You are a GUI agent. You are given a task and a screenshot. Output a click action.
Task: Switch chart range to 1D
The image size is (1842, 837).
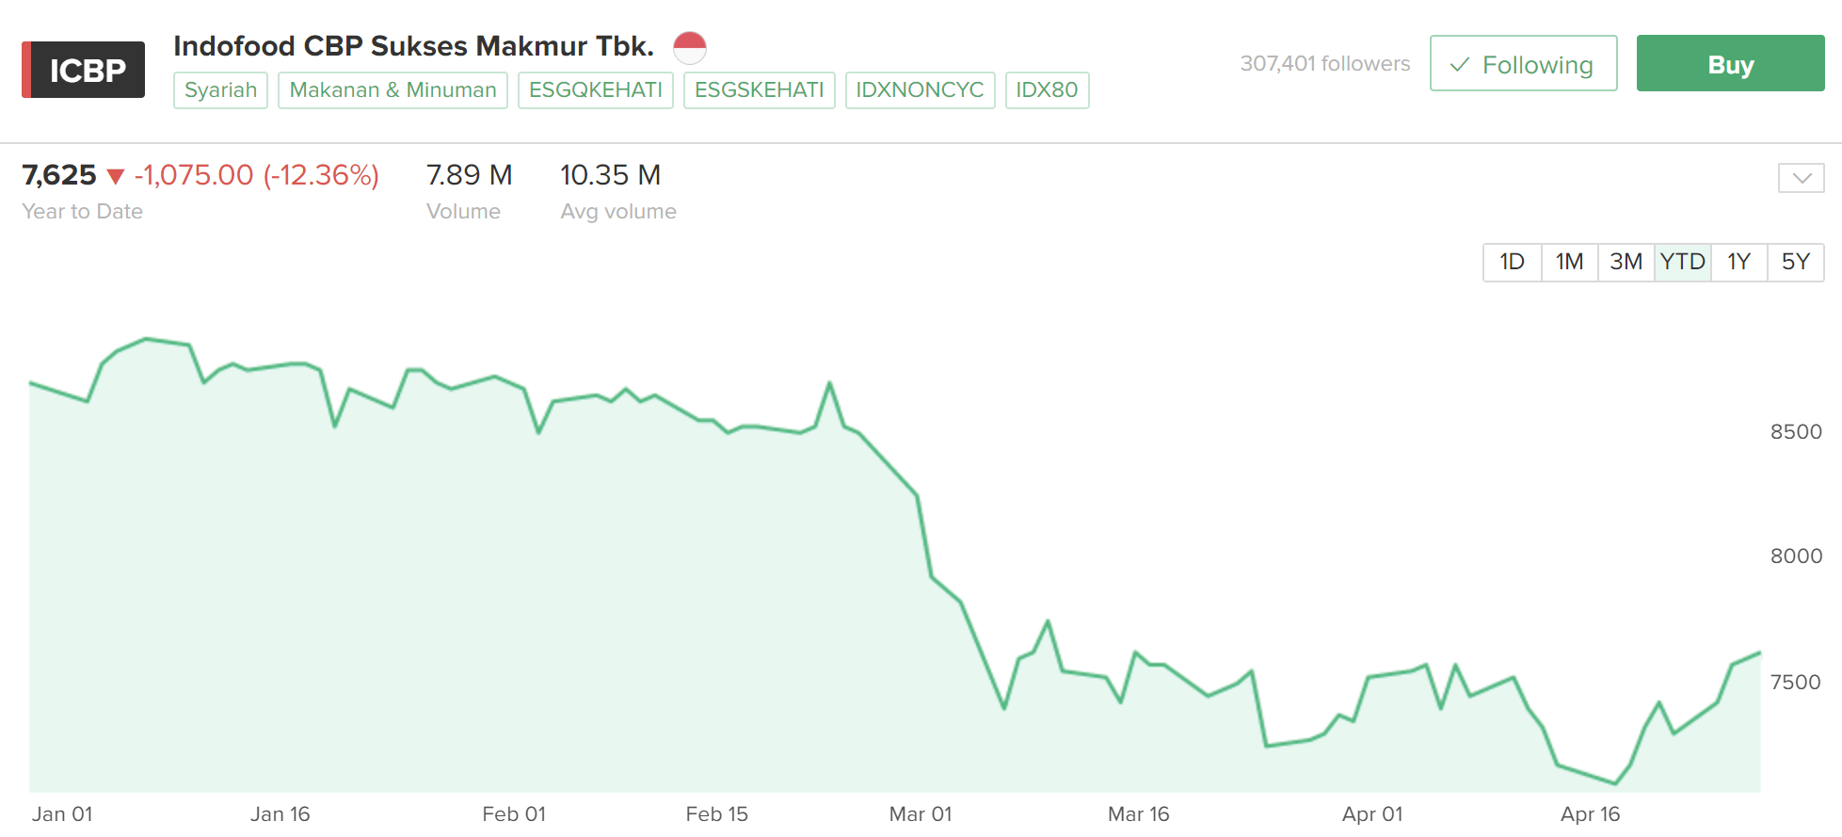(1512, 262)
